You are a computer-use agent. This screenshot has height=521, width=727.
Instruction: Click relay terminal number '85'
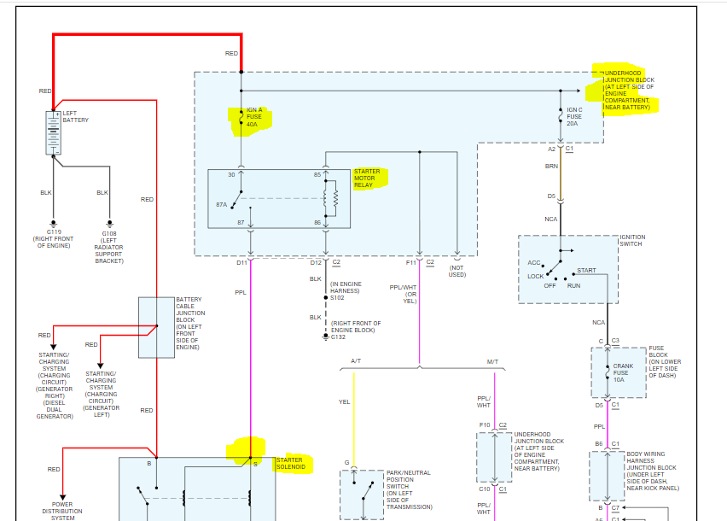coord(317,175)
